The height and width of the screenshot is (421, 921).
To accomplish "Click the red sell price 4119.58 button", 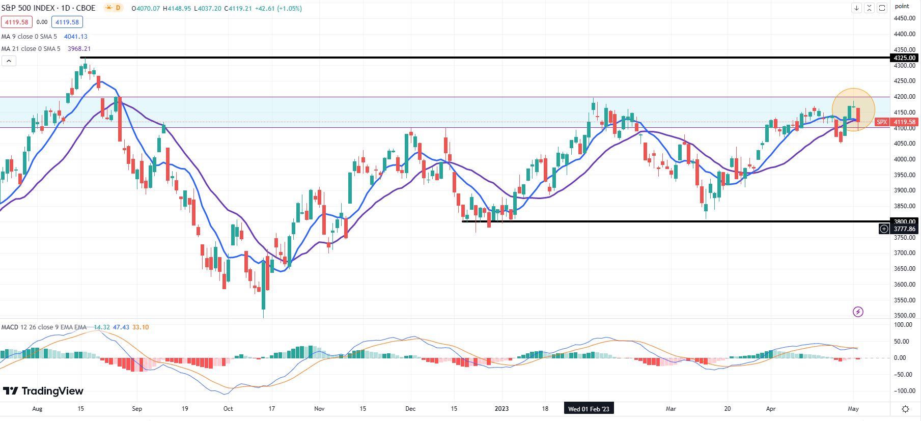I will point(17,22).
